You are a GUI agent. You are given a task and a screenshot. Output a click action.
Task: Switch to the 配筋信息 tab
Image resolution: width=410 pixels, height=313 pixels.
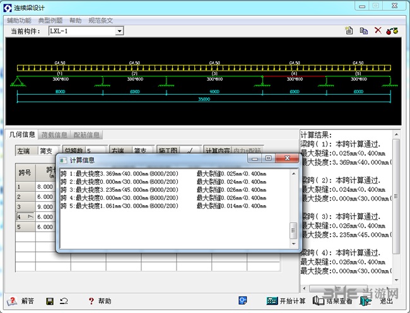coord(86,135)
